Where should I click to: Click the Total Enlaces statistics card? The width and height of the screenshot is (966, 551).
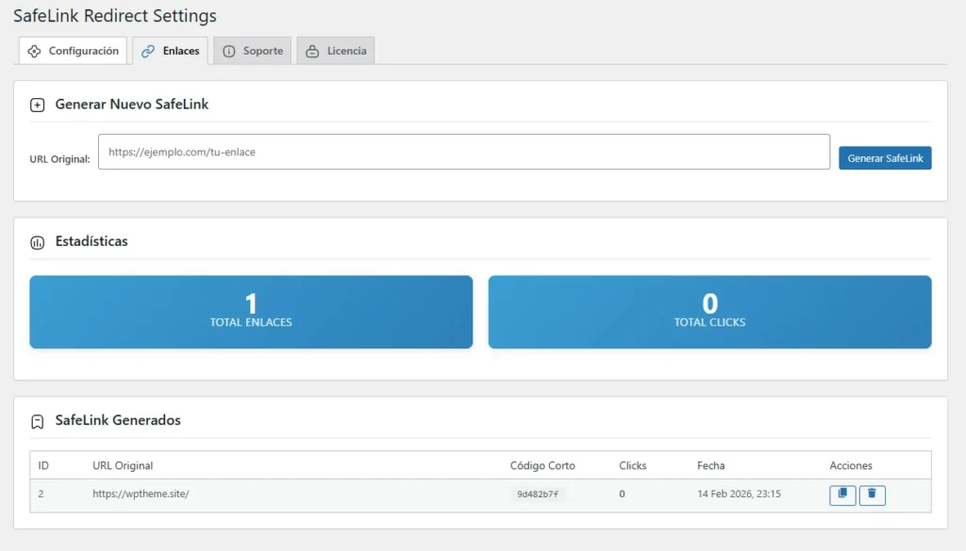251,312
